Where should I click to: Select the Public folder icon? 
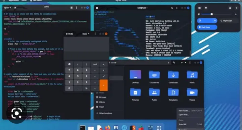154,92
